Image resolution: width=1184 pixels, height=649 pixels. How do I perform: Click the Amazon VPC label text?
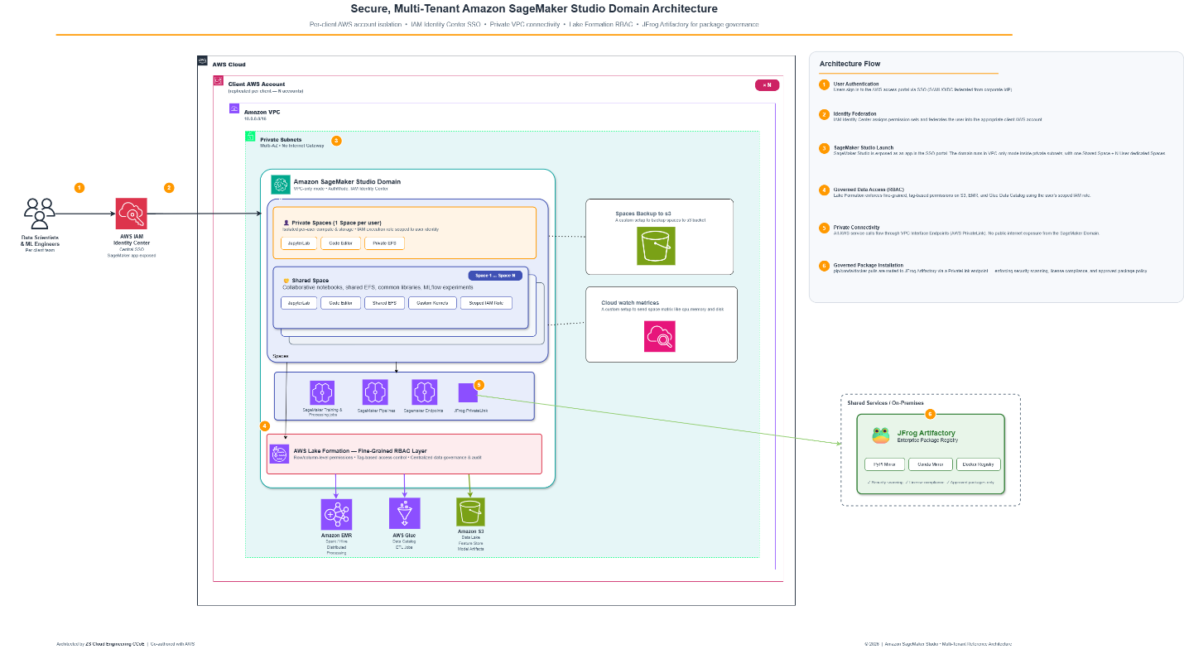(262, 112)
